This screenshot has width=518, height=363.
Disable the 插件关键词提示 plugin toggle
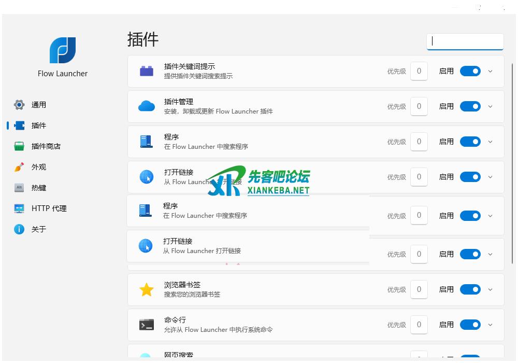(x=470, y=71)
